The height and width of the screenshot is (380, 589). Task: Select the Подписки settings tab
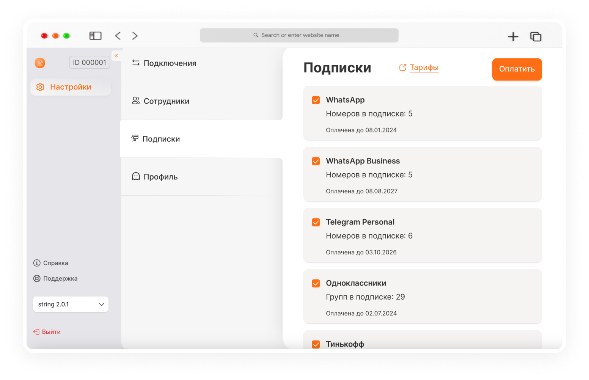pyautogui.click(x=201, y=139)
